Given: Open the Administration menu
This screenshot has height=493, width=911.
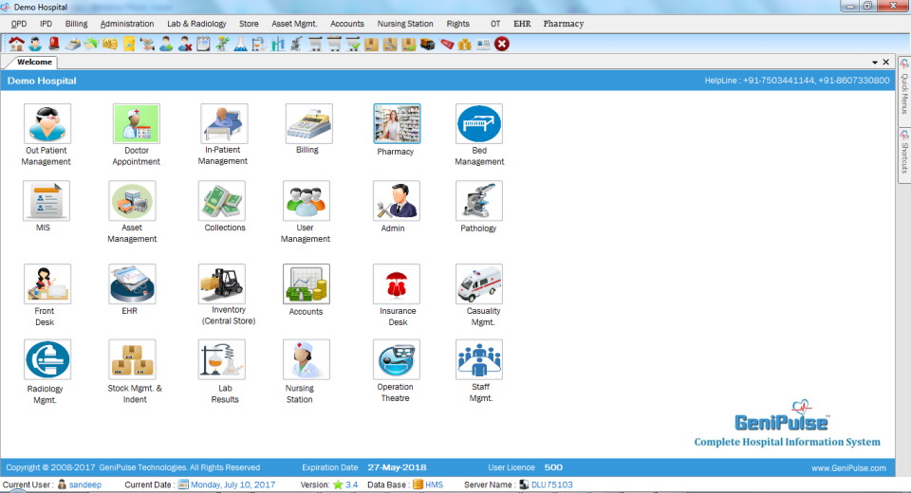Looking at the screenshot, I should (x=126, y=24).
